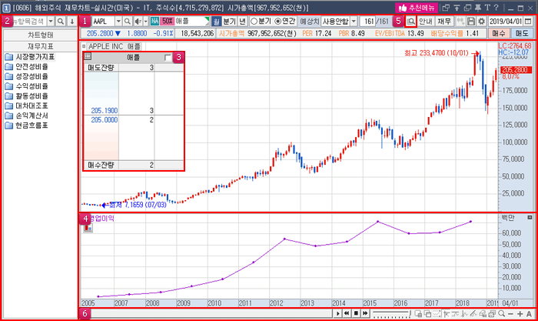
Task: Open the 시장평가지표 folder
Action: pos(30,57)
